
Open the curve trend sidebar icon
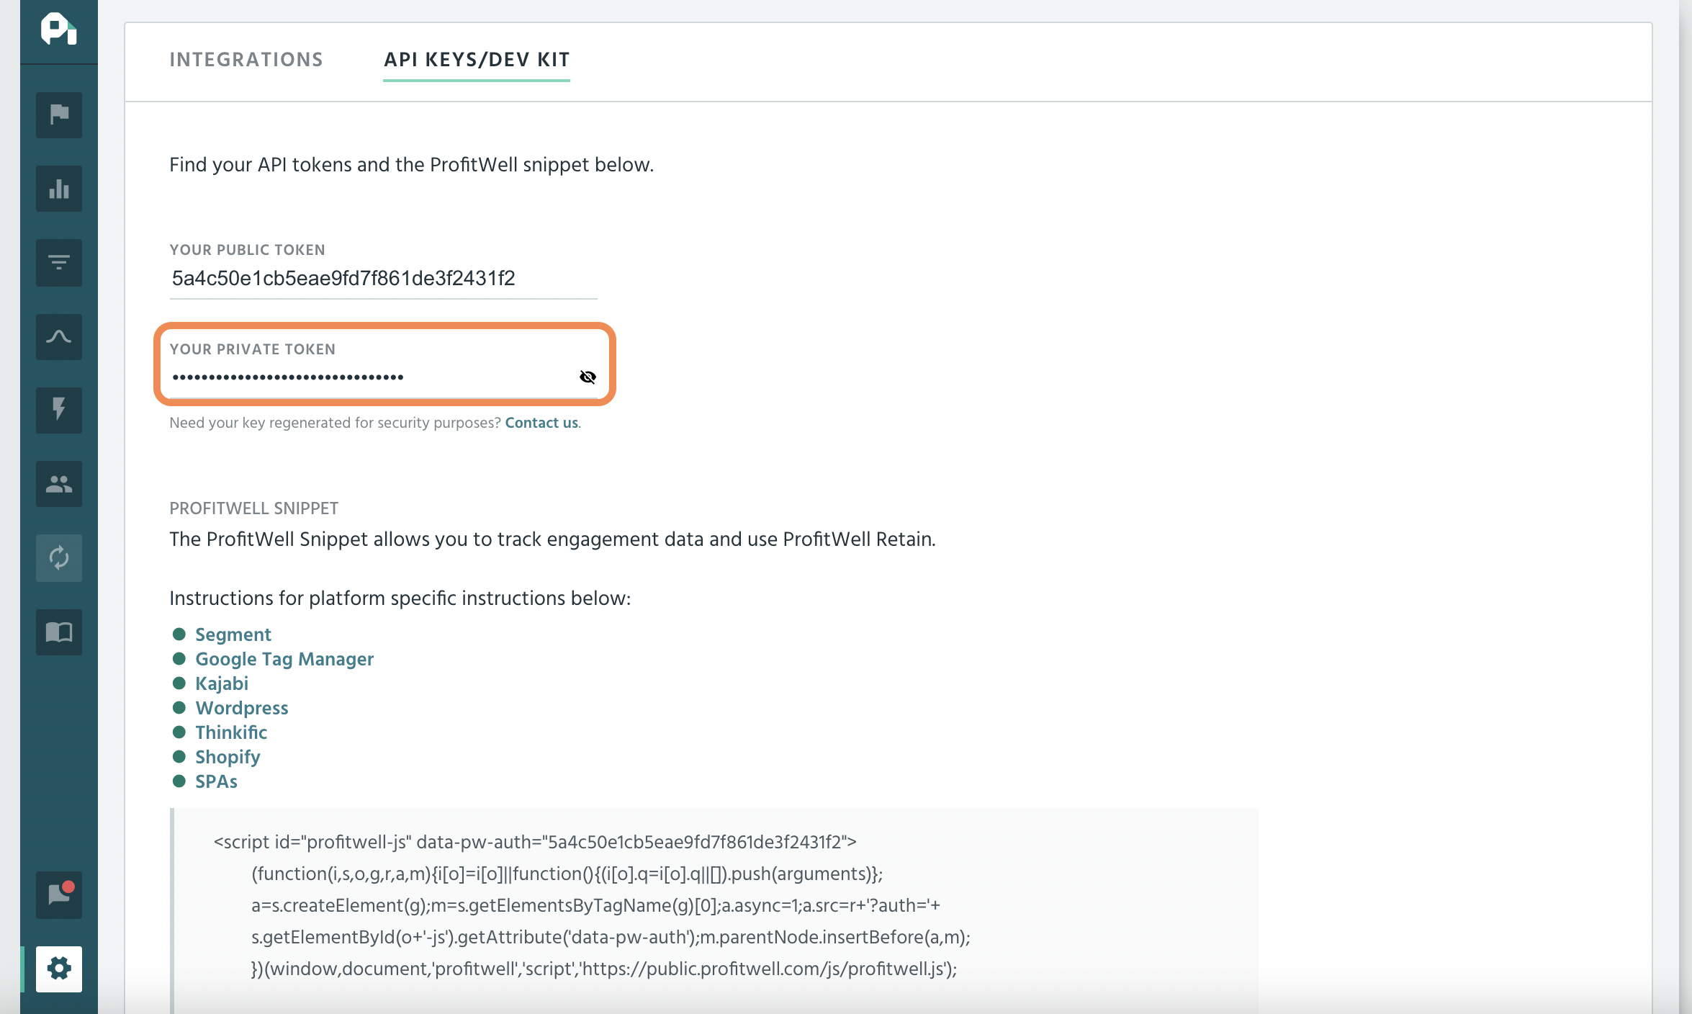click(59, 336)
